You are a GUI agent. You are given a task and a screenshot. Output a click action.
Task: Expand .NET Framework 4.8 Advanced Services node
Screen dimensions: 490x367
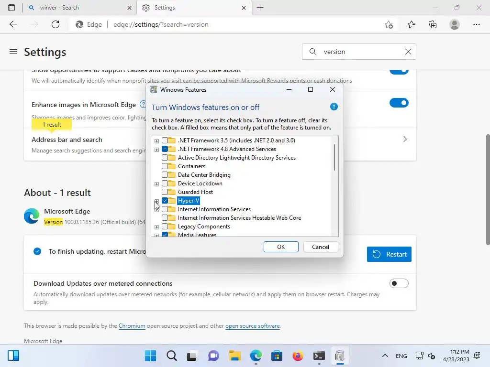point(156,150)
